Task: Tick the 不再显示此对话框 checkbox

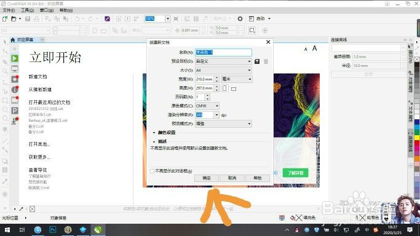Action: (152, 171)
